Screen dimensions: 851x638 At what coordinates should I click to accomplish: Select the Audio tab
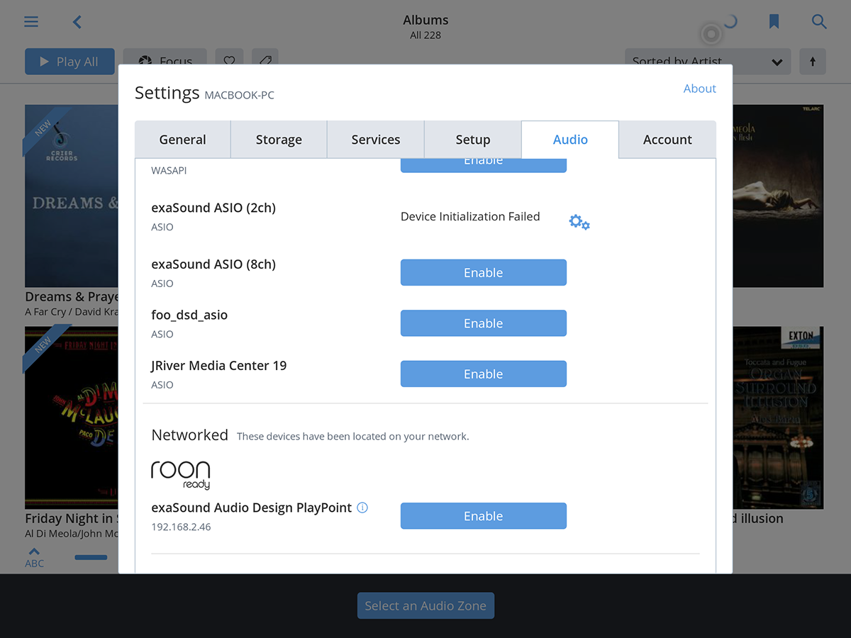pyautogui.click(x=570, y=140)
